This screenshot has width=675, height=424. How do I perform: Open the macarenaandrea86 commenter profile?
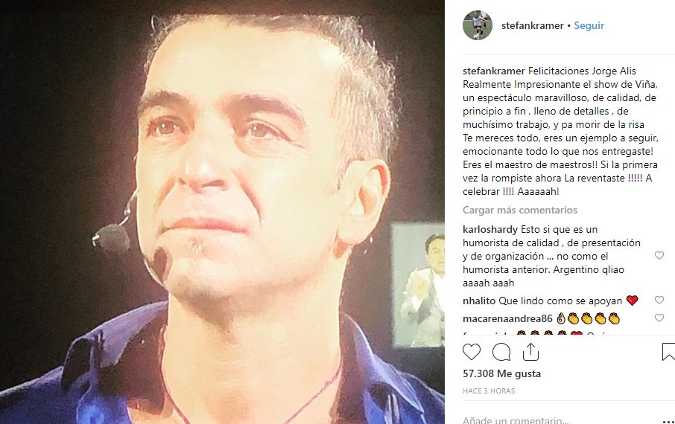pyautogui.click(x=507, y=318)
